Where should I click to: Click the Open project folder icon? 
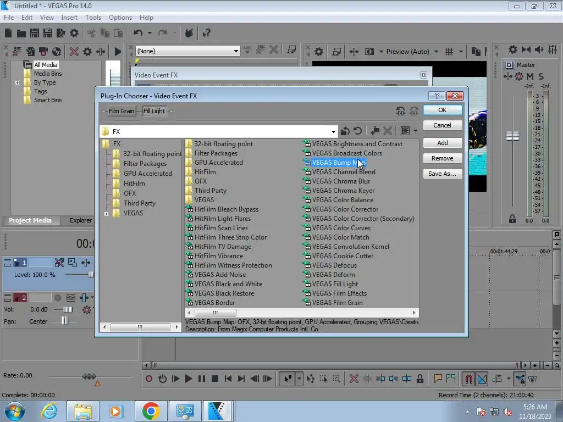coord(21,34)
